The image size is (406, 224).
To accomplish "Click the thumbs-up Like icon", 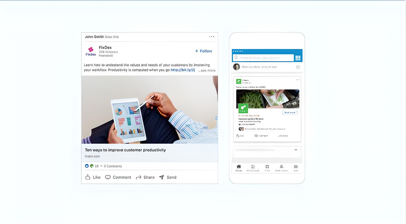I will 88,177.
